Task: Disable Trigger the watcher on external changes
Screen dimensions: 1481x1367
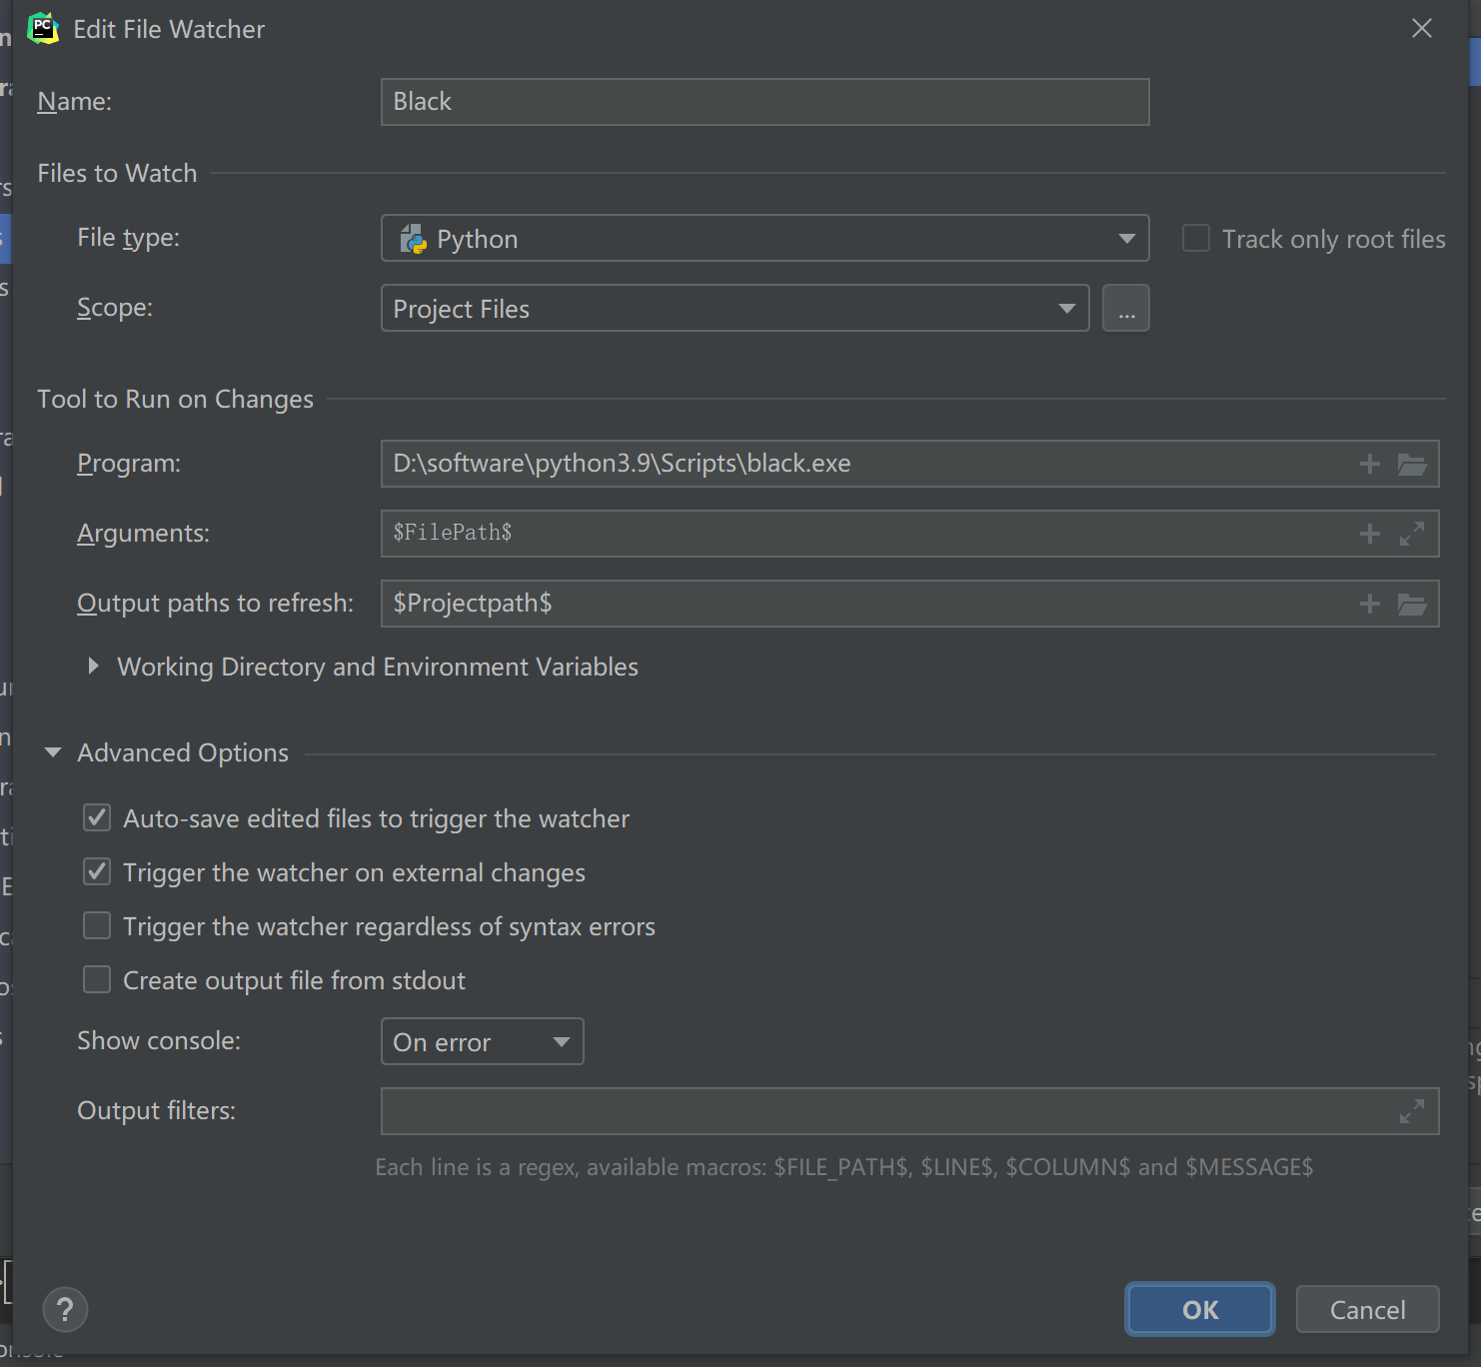Action: (97, 872)
